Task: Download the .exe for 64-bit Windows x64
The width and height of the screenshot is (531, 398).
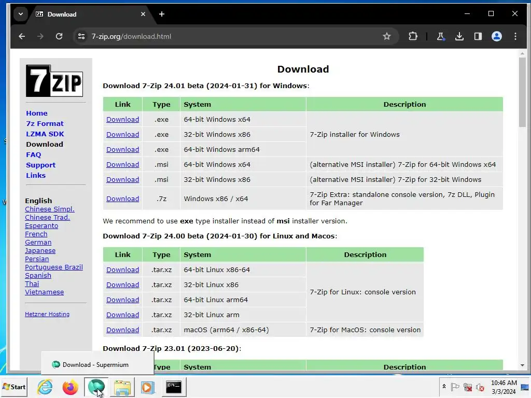Action: click(x=122, y=120)
